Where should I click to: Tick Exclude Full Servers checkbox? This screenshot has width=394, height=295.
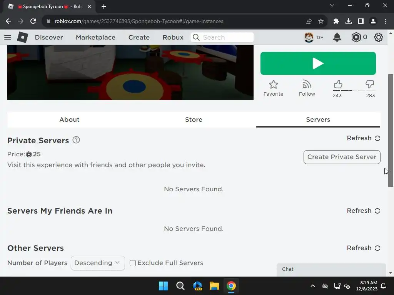[x=133, y=263]
